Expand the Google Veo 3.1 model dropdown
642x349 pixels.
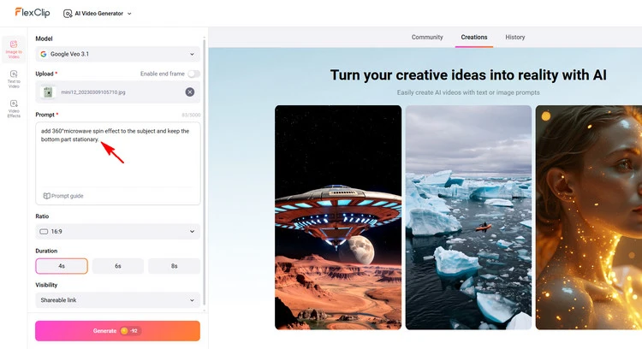[x=118, y=54]
